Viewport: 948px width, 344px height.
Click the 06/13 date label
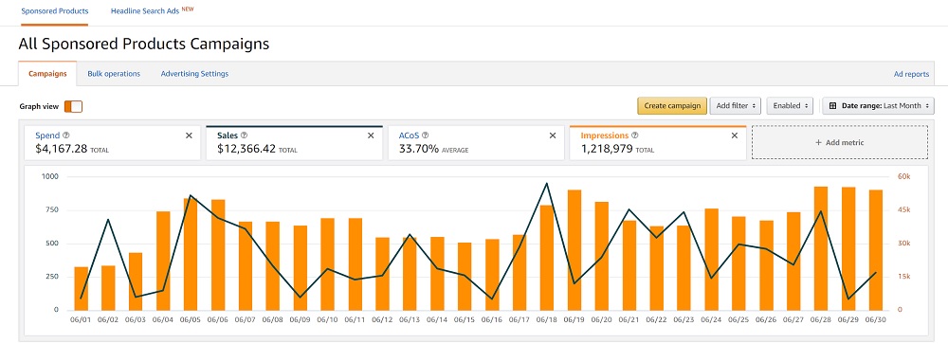click(x=410, y=319)
